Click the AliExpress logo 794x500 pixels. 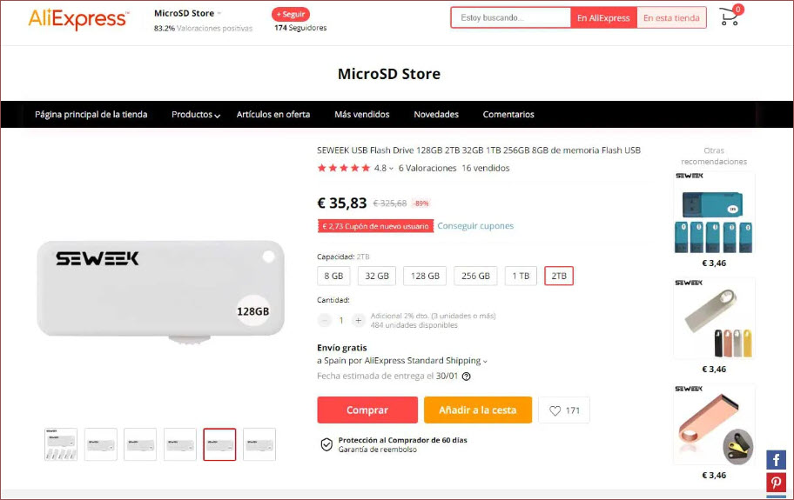78,18
